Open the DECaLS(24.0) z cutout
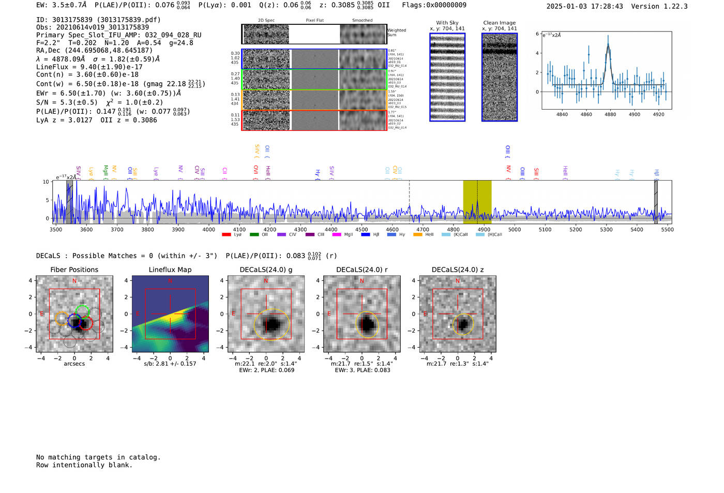 (458, 313)
